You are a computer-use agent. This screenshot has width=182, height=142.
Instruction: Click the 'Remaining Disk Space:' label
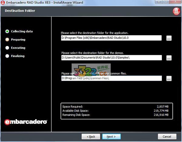pos(76,115)
